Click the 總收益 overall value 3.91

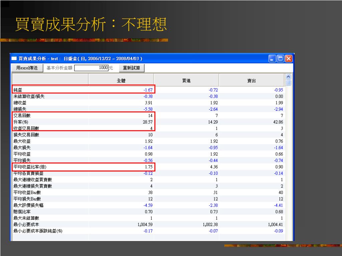pyautogui.click(x=149, y=103)
